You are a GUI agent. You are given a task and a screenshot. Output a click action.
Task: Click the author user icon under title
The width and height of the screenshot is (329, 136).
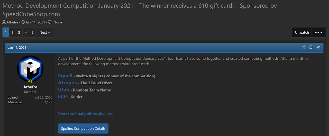pyautogui.click(x=4, y=22)
